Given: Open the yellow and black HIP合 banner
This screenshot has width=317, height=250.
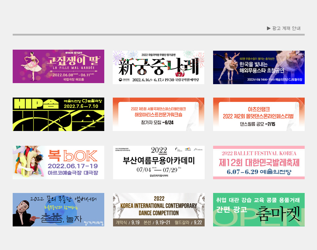Looking at the screenshot, I should (x=58, y=114).
